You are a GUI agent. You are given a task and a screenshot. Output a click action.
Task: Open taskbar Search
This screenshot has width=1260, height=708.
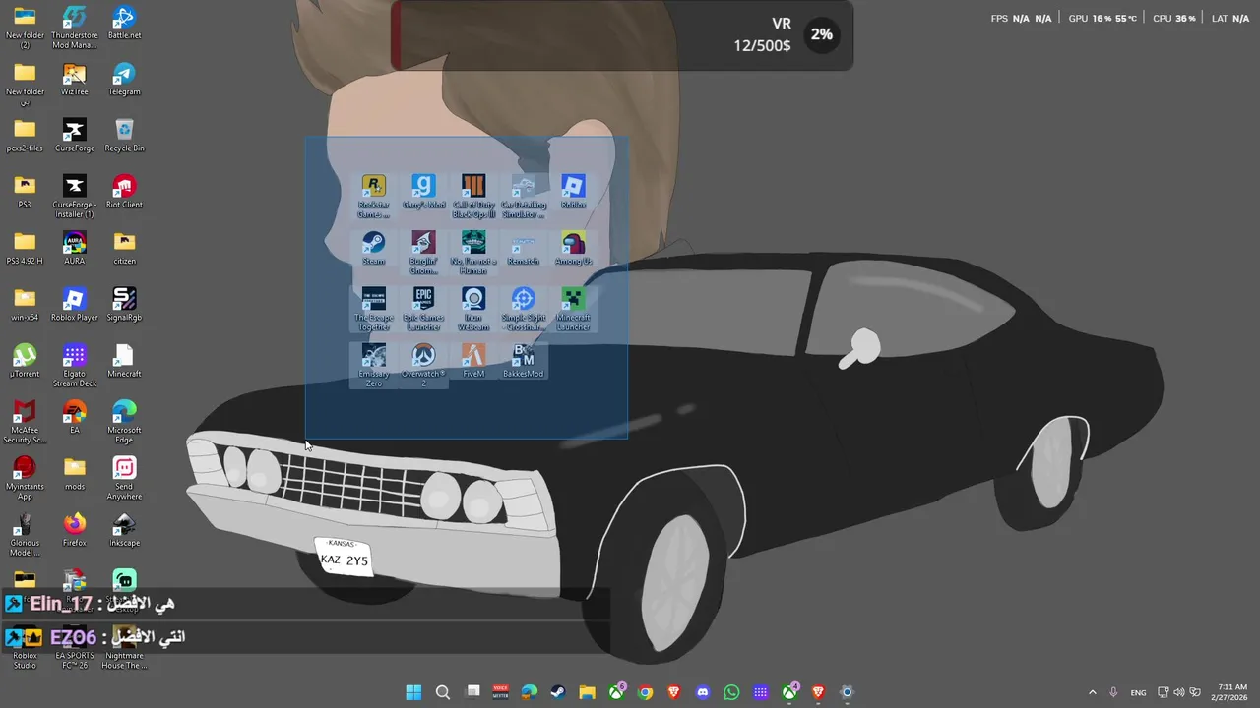click(443, 692)
